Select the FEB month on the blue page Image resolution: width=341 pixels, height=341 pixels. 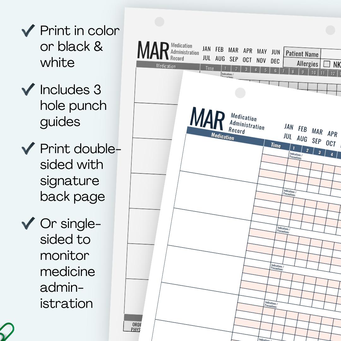pyautogui.click(x=302, y=129)
